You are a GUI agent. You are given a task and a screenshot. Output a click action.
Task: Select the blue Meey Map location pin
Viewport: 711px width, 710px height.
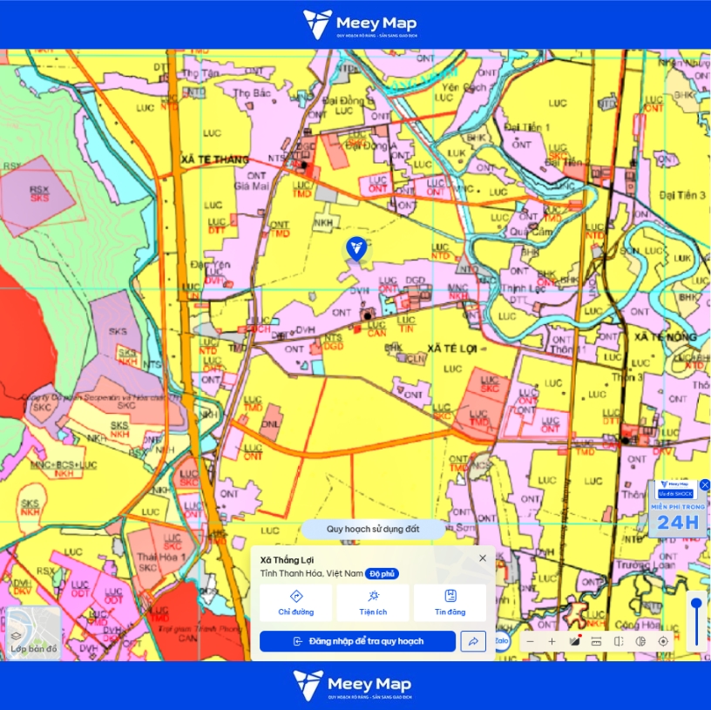tap(356, 249)
